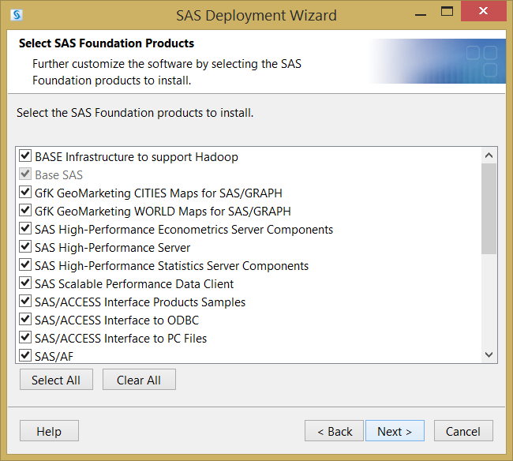Toggle the SAS/AF checkbox
This screenshot has width=513, height=461.
pyautogui.click(x=25, y=355)
